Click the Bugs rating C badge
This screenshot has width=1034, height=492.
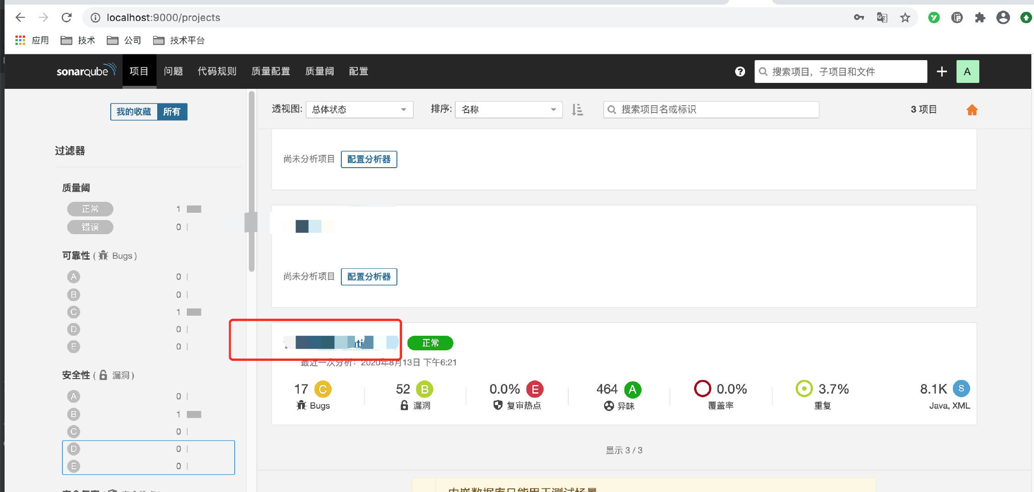point(323,389)
